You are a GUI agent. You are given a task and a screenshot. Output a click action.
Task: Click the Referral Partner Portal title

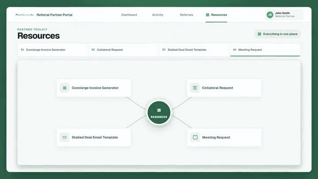tap(54, 15)
